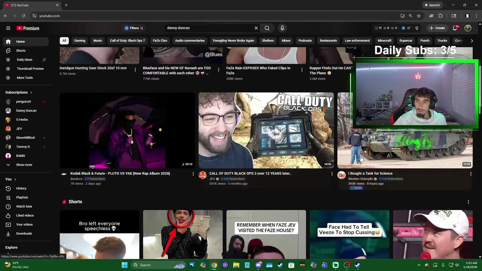482x271 pixels.
Task: Open a new browser tab
Action: [66, 5]
